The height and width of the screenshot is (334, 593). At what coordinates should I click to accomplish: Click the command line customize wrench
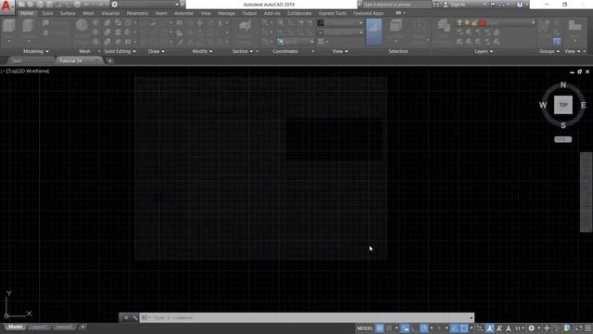point(135,317)
